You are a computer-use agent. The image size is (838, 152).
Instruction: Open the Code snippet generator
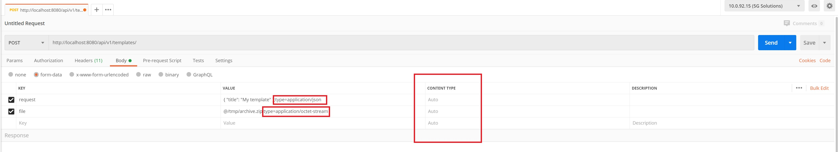(825, 60)
